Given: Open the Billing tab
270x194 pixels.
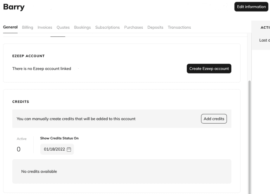Looking at the screenshot, I should [27, 27].
